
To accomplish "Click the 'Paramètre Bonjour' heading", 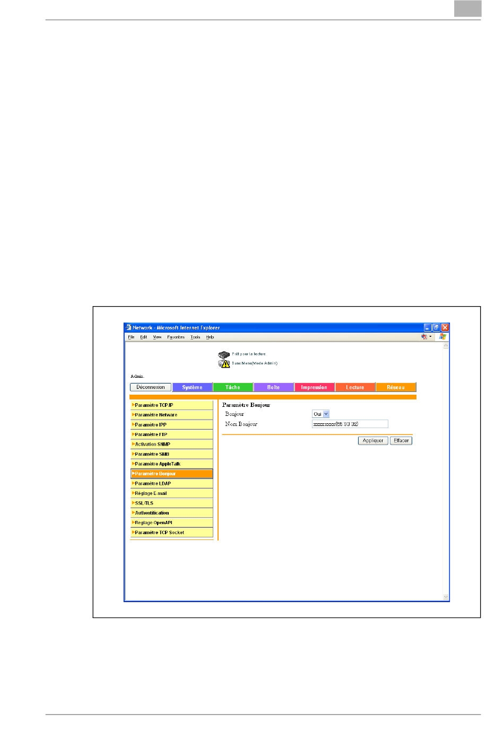I will 246,405.
